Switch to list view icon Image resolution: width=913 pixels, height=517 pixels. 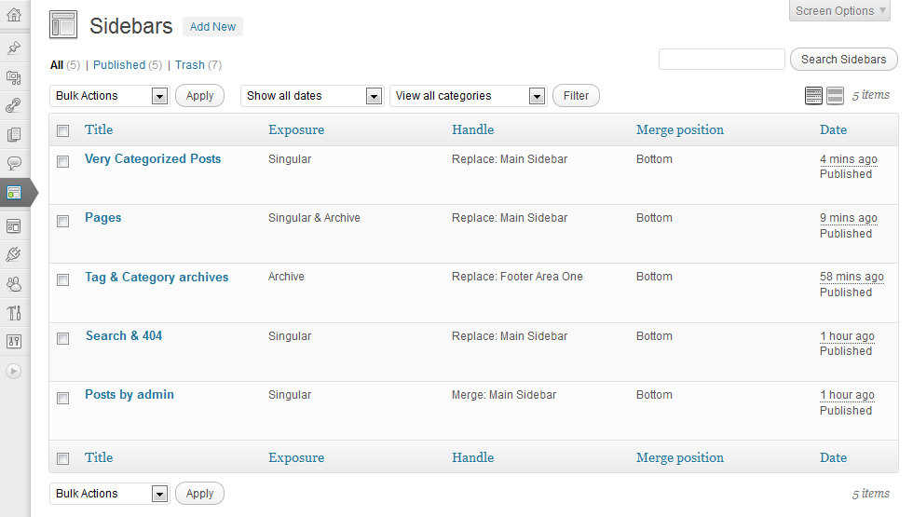pos(813,95)
